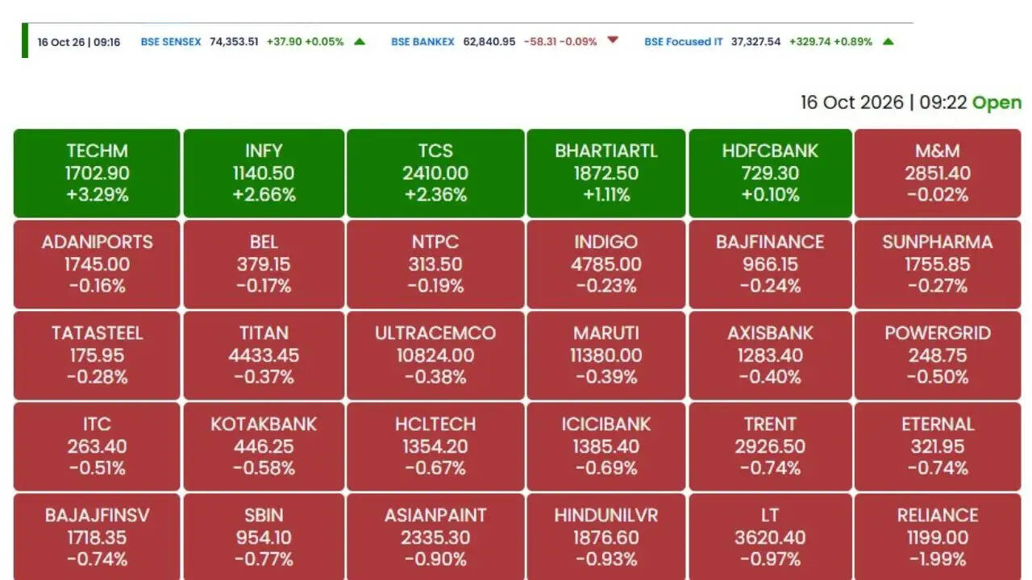Image resolution: width=1032 pixels, height=580 pixels.
Task: Click the green up arrow beside BSE SENSEX
Action: click(x=360, y=41)
